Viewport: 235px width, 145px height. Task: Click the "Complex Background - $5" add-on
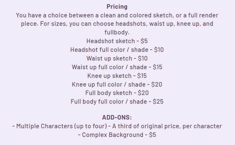[x=117, y=135]
